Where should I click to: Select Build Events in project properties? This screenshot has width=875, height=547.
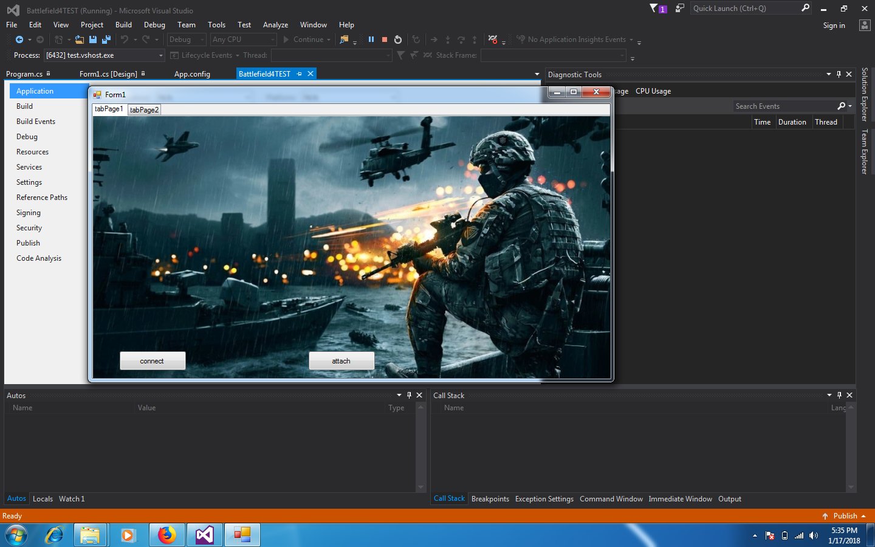click(36, 122)
